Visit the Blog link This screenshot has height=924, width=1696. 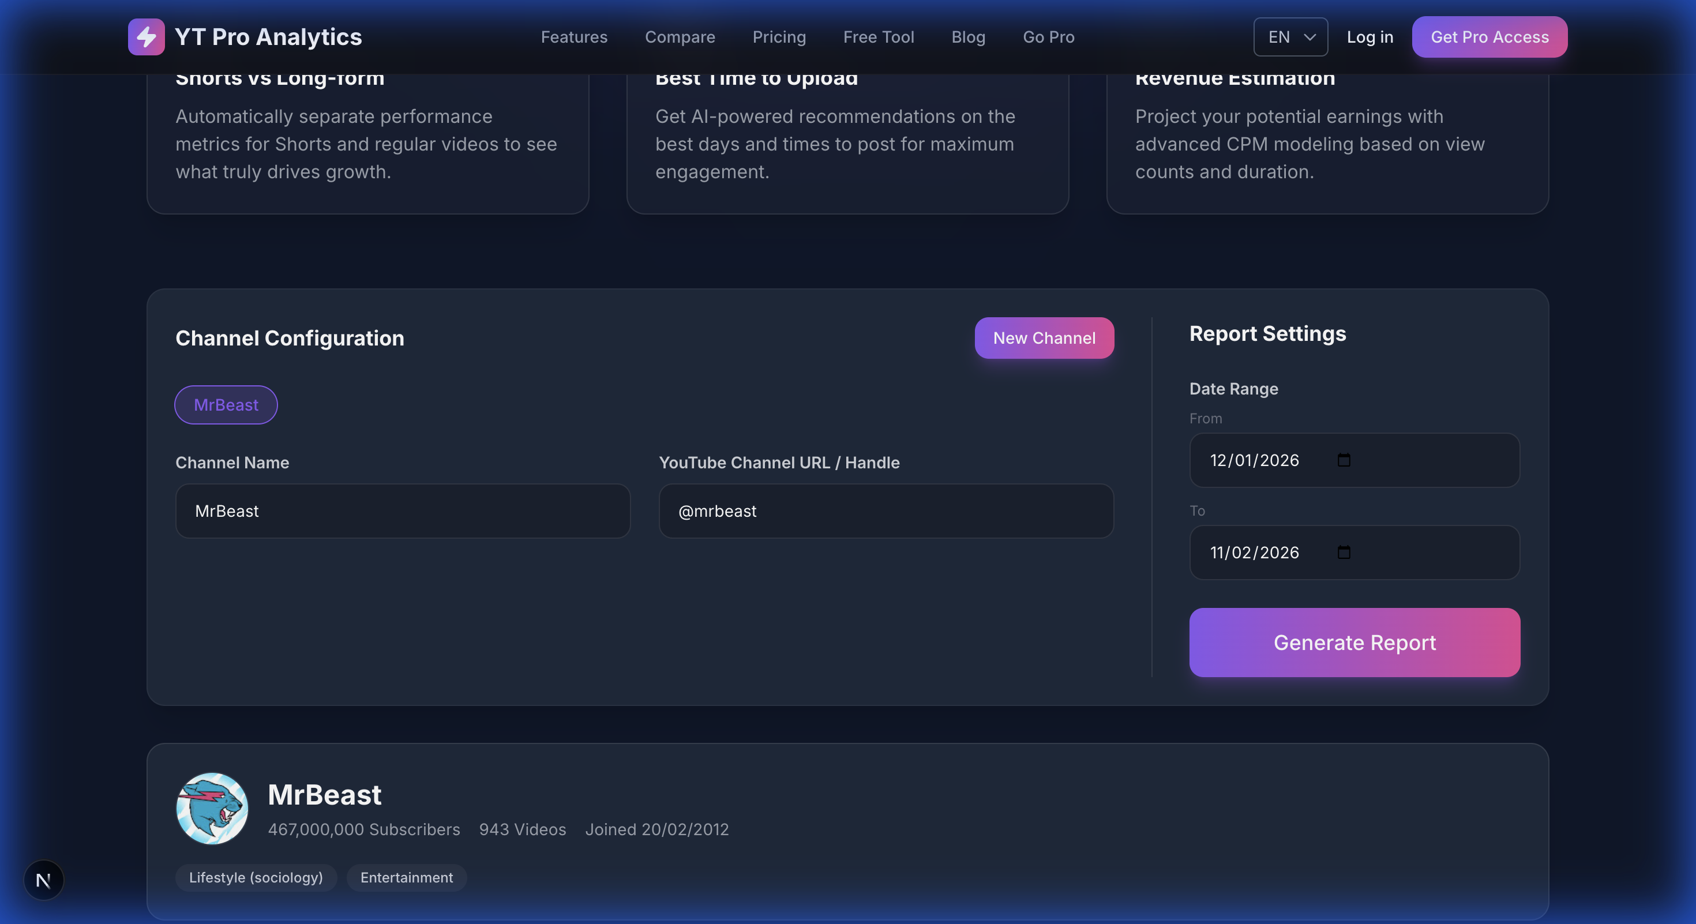coord(968,37)
